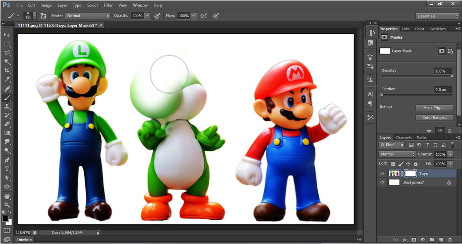Image resolution: width=462 pixels, height=244 pixels.
Task: Select the Horizontal Type tool
Action: click(x=7, y=169)
